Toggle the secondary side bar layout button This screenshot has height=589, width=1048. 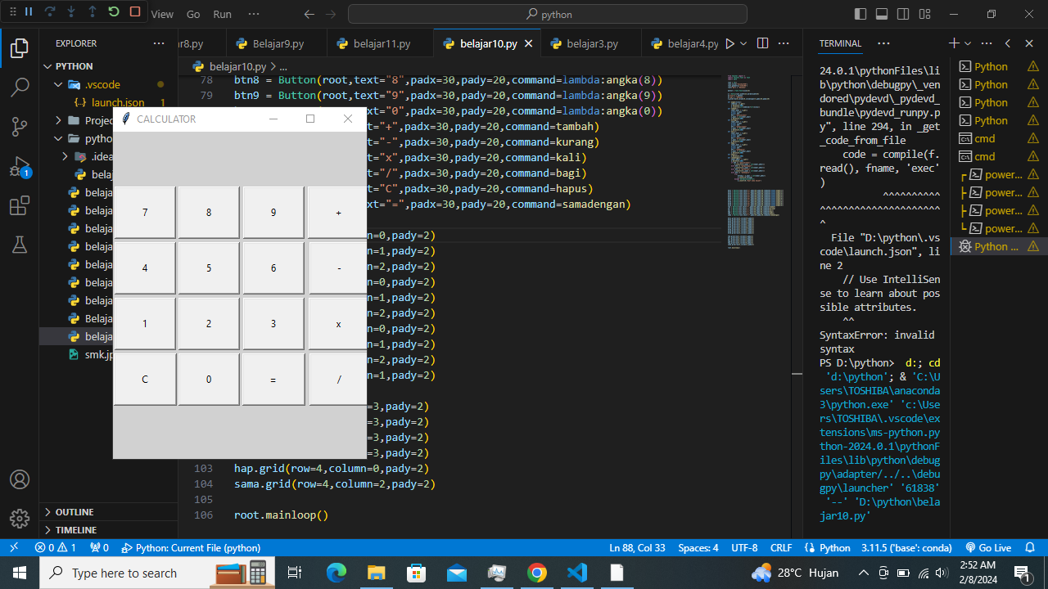[x=903, y=14]
